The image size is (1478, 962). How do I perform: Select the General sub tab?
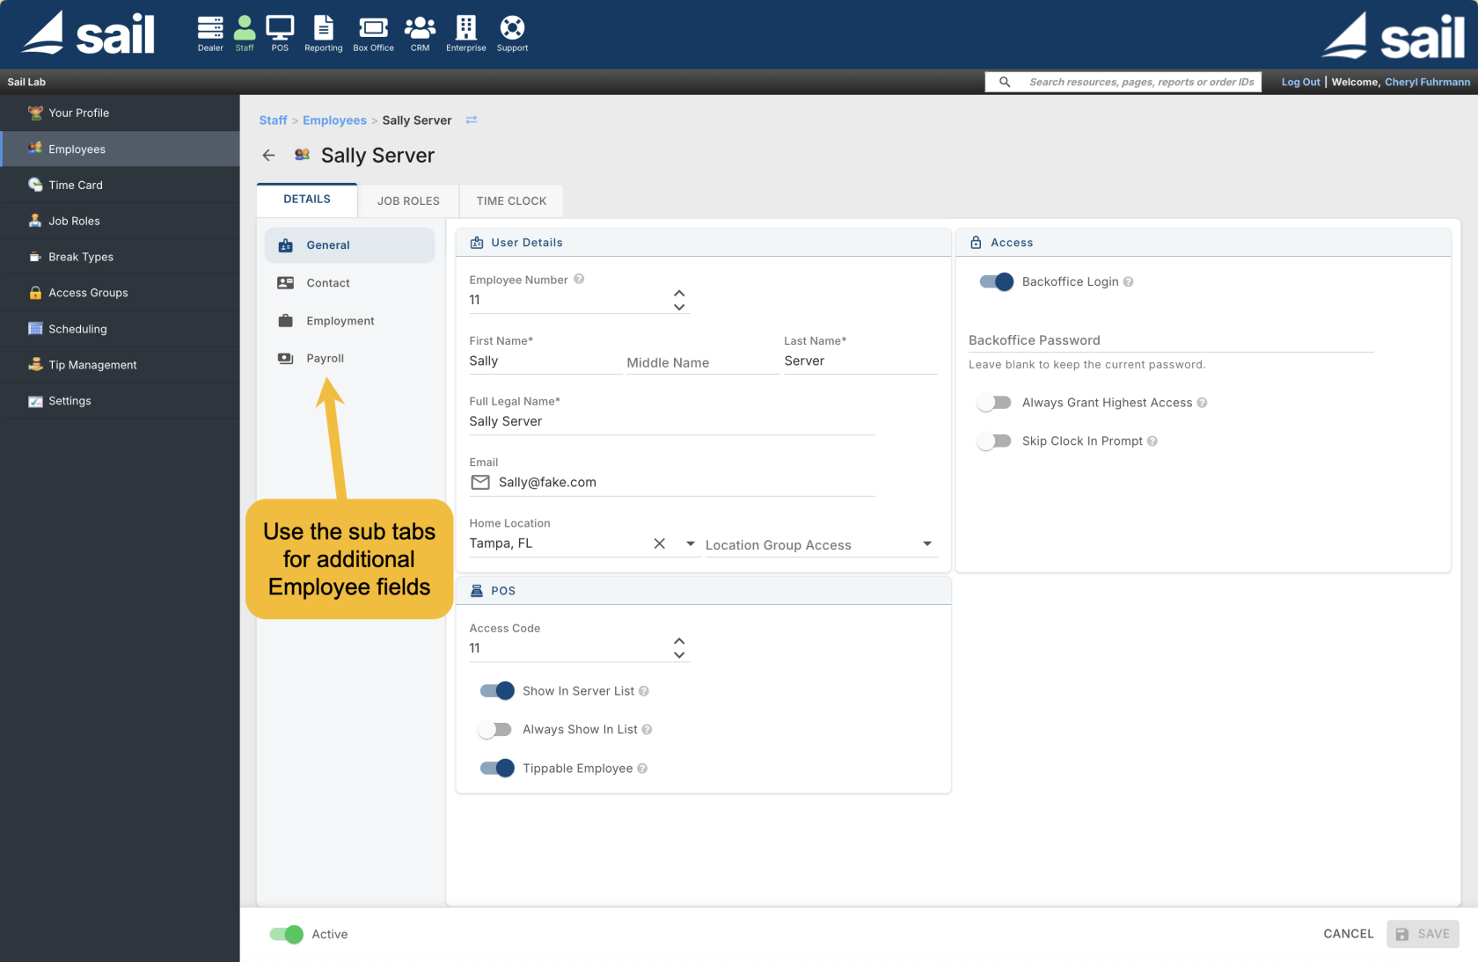(x=350, y=245)
